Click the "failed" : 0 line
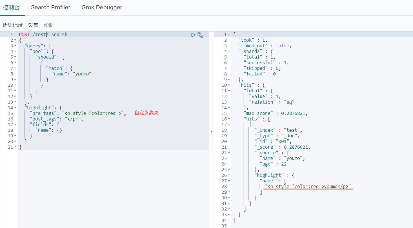The height and width of the screenshot is (228, 413). tap(259, 74)
